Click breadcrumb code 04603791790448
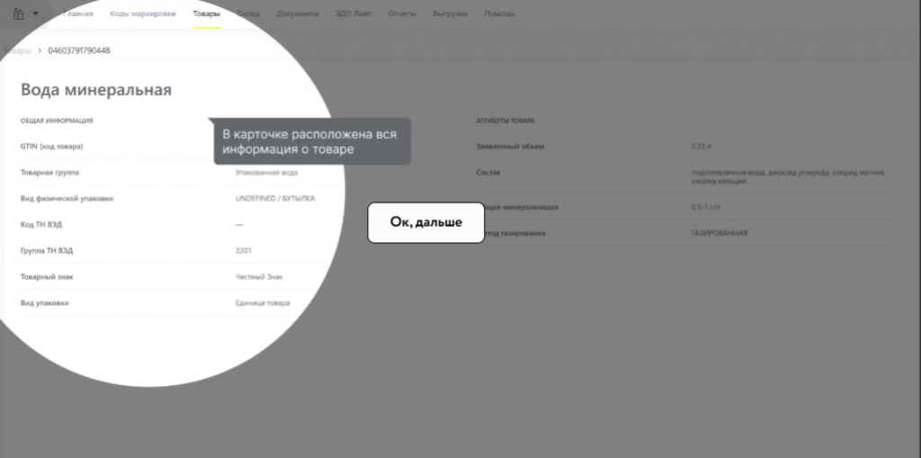Viewport: 921px width, 458px height. click(x=79, y=50)
